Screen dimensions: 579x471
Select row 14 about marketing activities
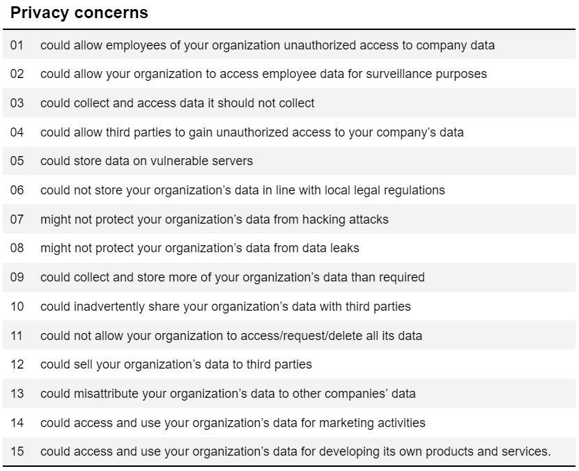[x=289, y=423]
